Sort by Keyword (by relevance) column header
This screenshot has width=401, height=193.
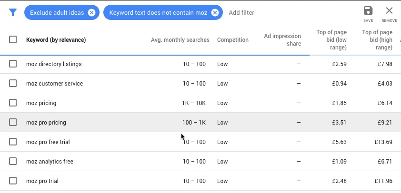click(x=56, y=40)
